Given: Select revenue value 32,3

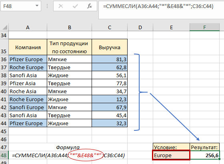Looking at the screenshot, I should [x=110, y=123].
